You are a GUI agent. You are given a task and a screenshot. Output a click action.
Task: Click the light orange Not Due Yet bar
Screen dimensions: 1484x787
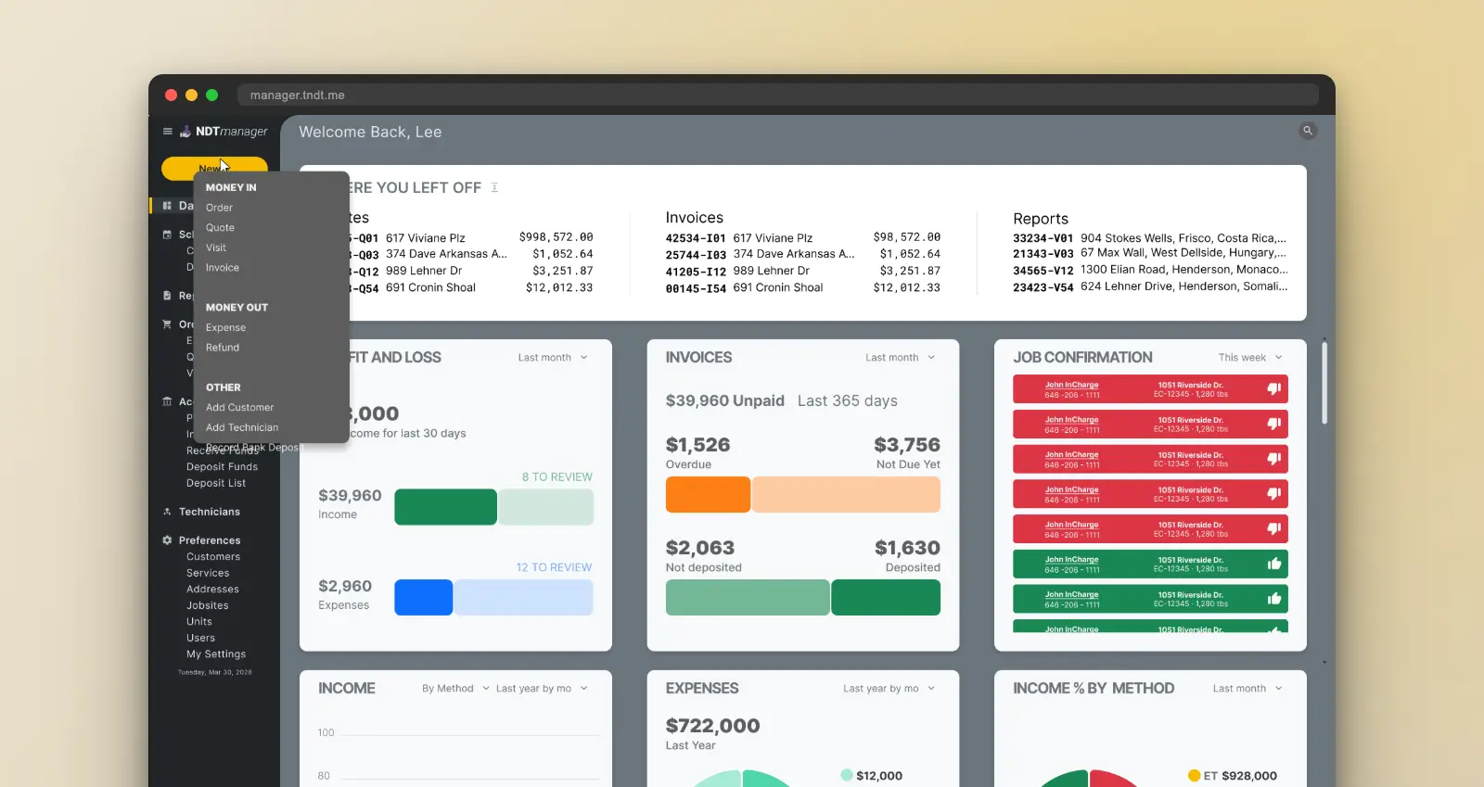pyautogui.click(x=846, y=495)
